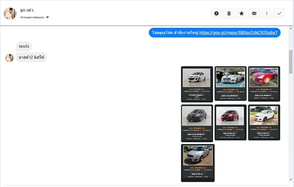Star this conversation
The width and height of the screenshot is (294, 187).
click(x=242, y=13)
